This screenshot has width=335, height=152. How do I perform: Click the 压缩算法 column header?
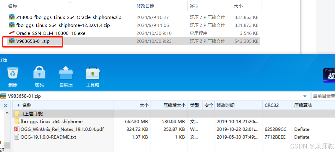click(313, 105)
